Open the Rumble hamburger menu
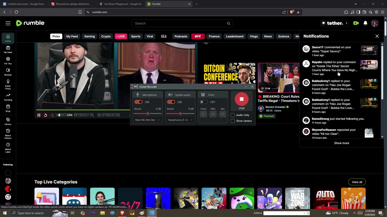Viewport: 387px width, 217px height. point(8,23)
